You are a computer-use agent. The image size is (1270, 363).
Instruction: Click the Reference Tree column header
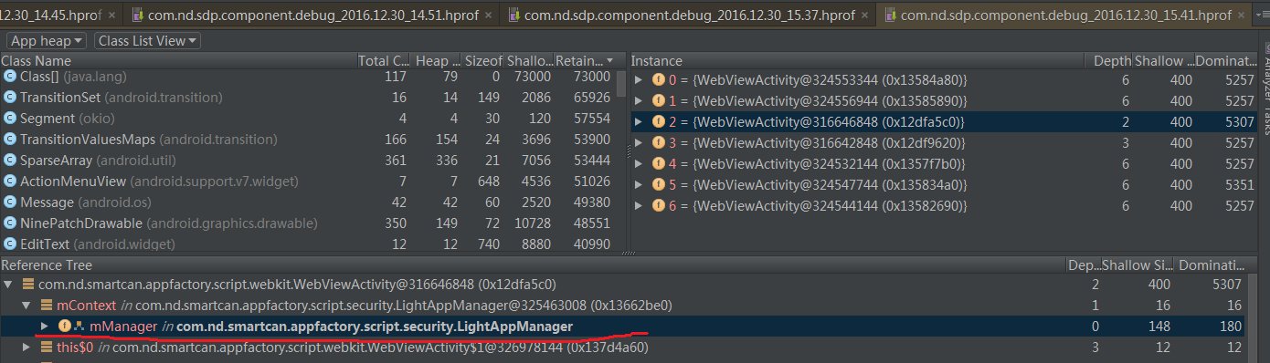(533, 265)
